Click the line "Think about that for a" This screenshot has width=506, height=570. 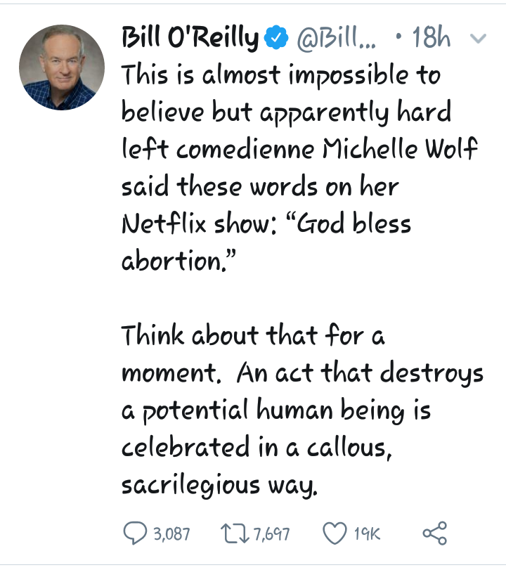pos(253,335)
